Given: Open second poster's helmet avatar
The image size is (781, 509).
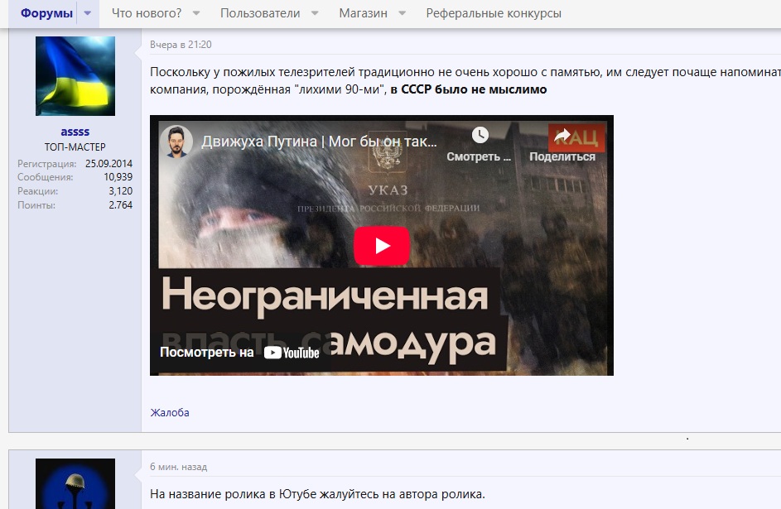Looking at the screenshot, I should pos(75,483).
